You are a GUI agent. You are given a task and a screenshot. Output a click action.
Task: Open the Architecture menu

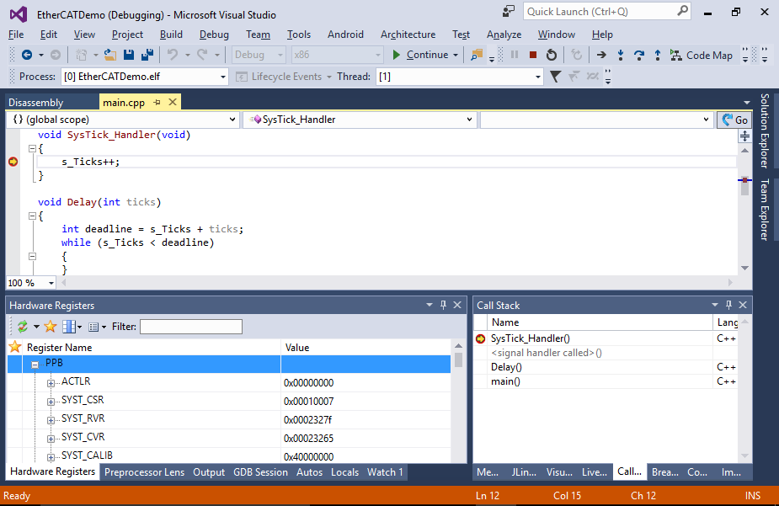408,35
